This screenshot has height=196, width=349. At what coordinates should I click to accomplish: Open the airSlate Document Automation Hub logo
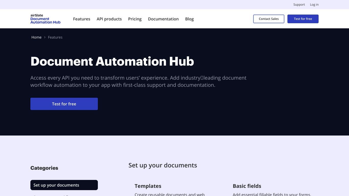(x=45, y=19)
